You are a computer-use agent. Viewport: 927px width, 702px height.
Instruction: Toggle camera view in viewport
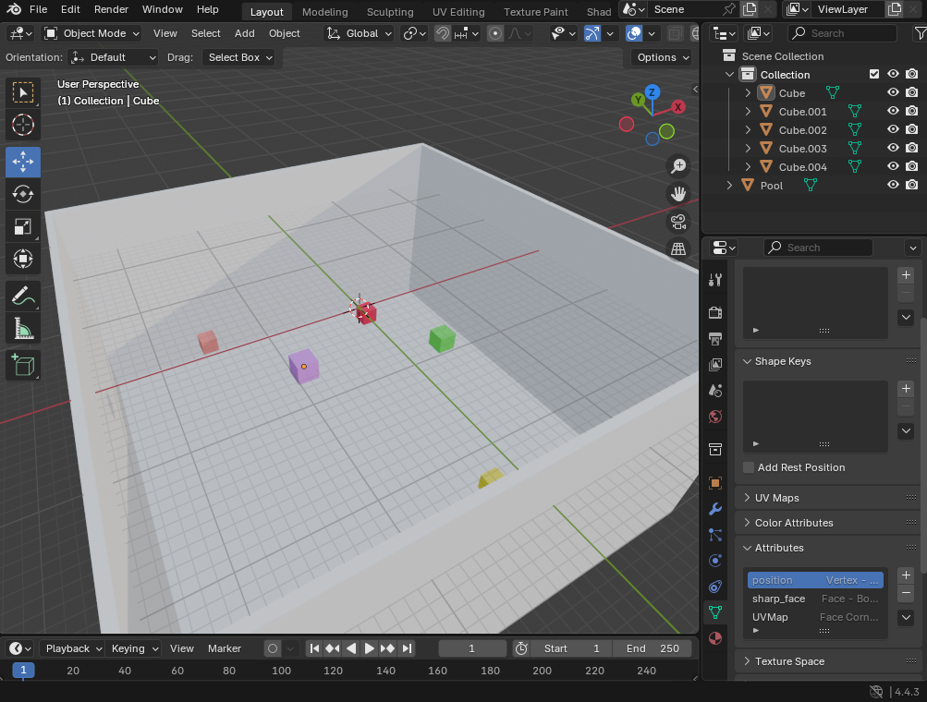click(678, 222)
